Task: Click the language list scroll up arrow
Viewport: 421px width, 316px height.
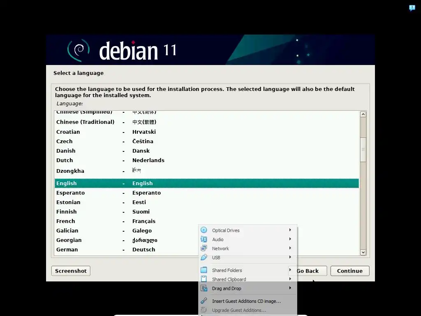Action: pyautogui.click(x=363, y=114)
